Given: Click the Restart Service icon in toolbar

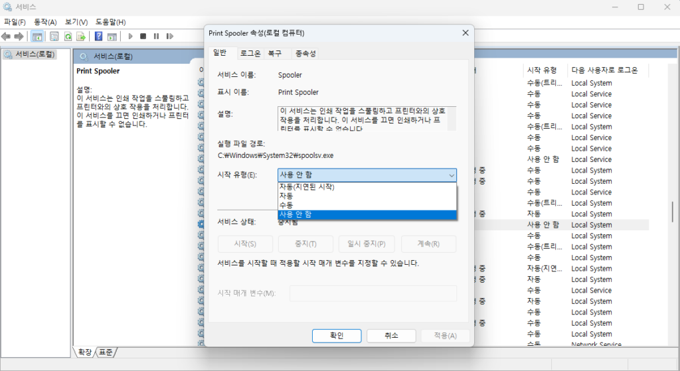Looking at the screenshot, I should pos(169,37).
